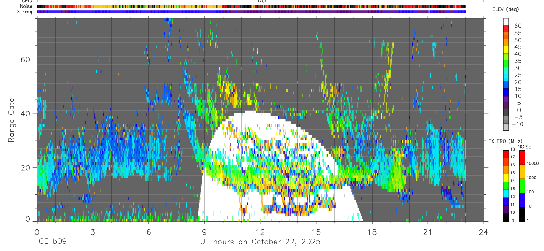The width and height of the screenshot is (544, 251).
Task: Click the 45 label on the ELEV scale
Action: tap(517, 46)
